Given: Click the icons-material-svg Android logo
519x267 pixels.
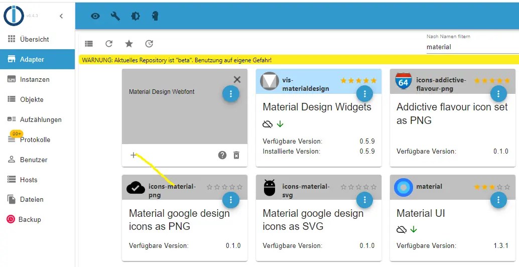Looking at the screenshot, I should pos(270,188).
